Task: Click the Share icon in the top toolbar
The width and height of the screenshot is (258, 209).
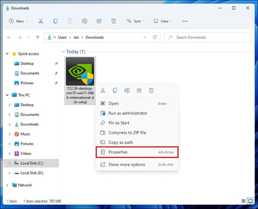Action: pos(99,21)
